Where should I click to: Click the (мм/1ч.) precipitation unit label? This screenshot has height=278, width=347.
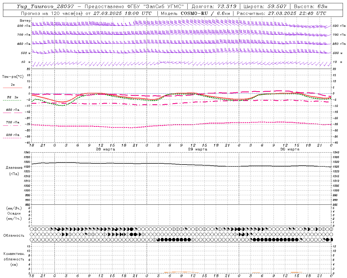point(14,219)
